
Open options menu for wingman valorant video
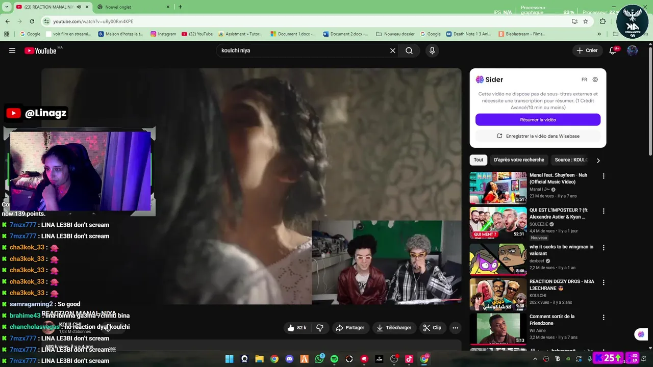tap(604, 248)
